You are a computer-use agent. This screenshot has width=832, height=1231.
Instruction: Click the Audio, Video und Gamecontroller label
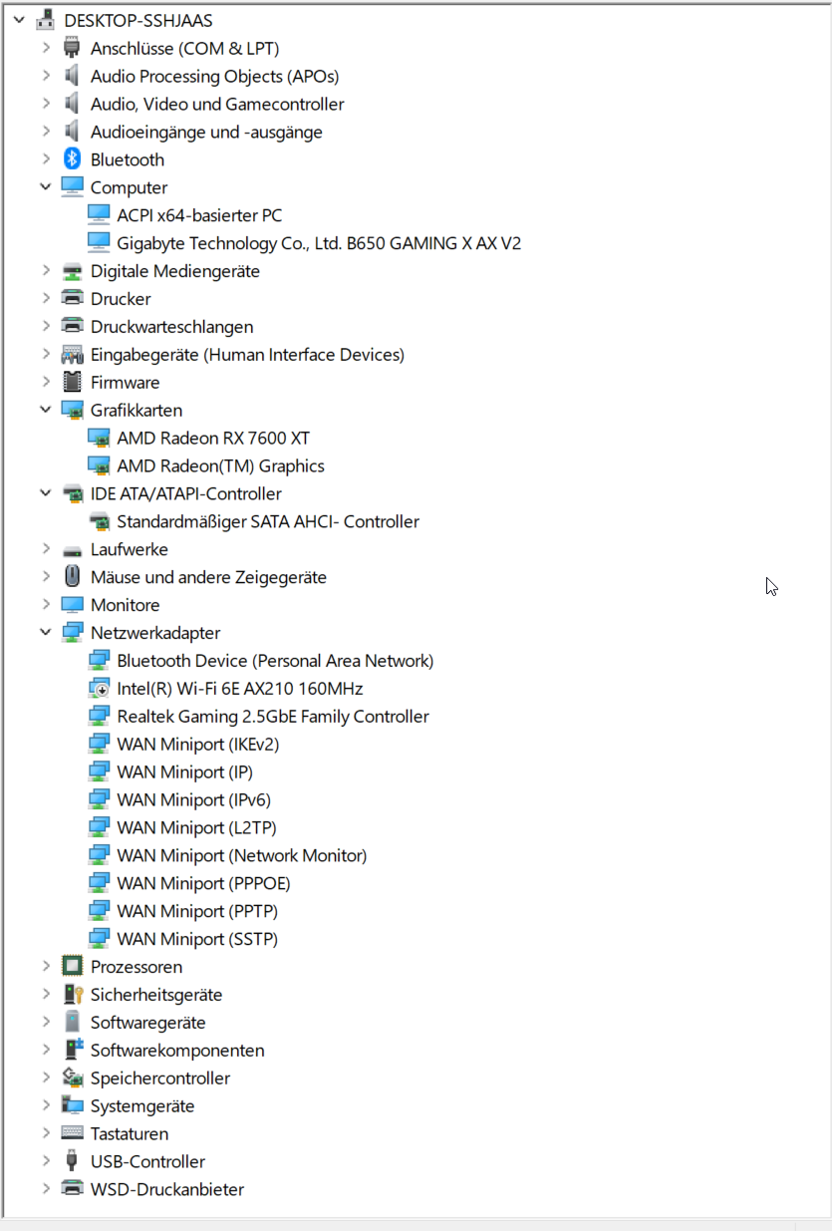(x=217, y=104)
